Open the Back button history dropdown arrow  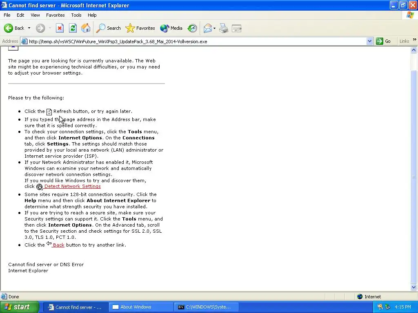29,28
